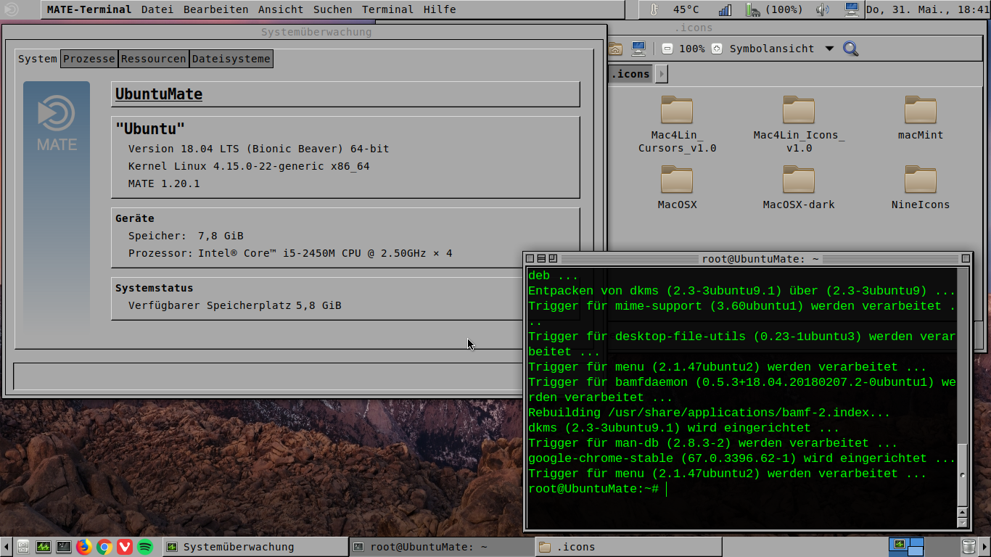This screenshot has width=991, height=557.
Task: Click the display monitor icon in the panel
Action: (852, 9)
